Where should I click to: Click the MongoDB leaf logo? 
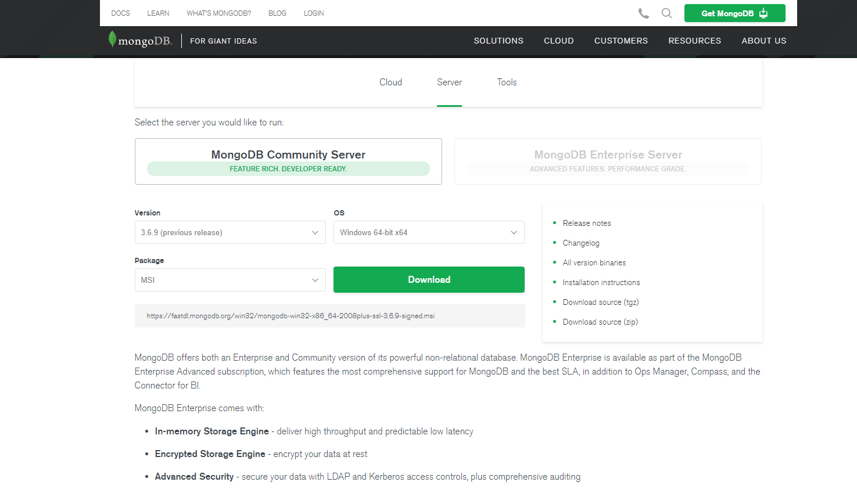click(140, 40)
